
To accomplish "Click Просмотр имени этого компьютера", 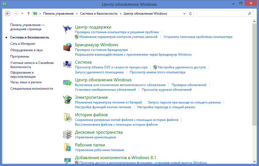I will coord(157,72).
